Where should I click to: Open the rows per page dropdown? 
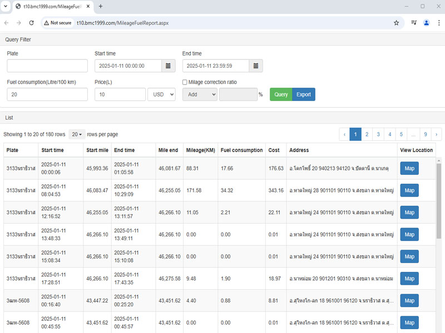tap(77, 134)
